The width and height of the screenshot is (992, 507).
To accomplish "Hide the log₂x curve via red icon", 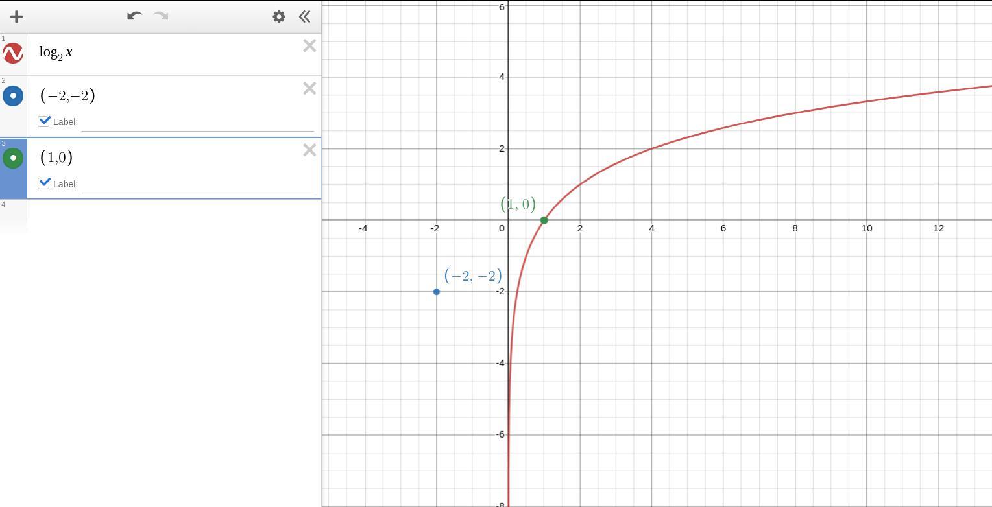I will coord(13,53).
